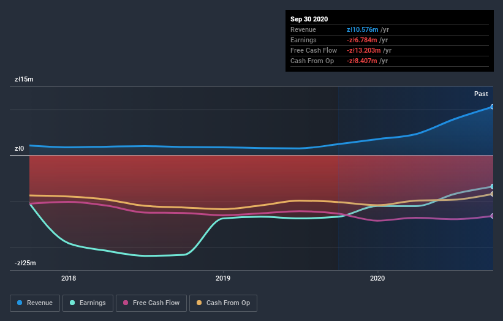
Task: Click the zł10.576m revenue value
Action: (363, 29)
